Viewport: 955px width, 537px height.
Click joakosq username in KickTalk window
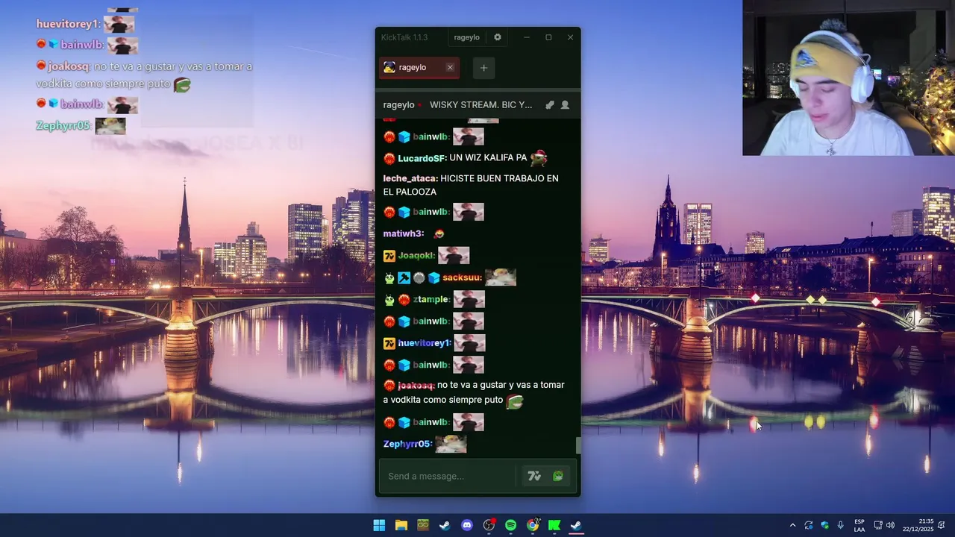(416, 386)
